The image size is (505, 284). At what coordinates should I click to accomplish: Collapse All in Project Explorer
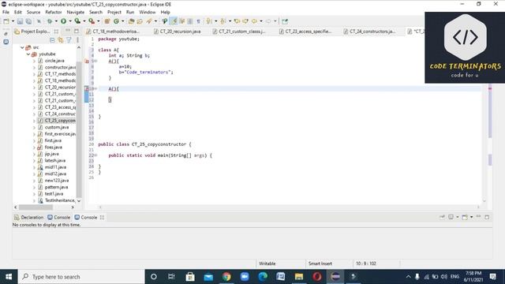pos(52,40)
